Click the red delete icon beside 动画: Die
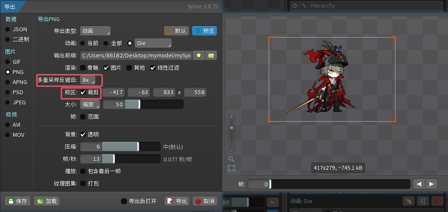The width and height of the screenshot is (448, 212). click(437, 201)
